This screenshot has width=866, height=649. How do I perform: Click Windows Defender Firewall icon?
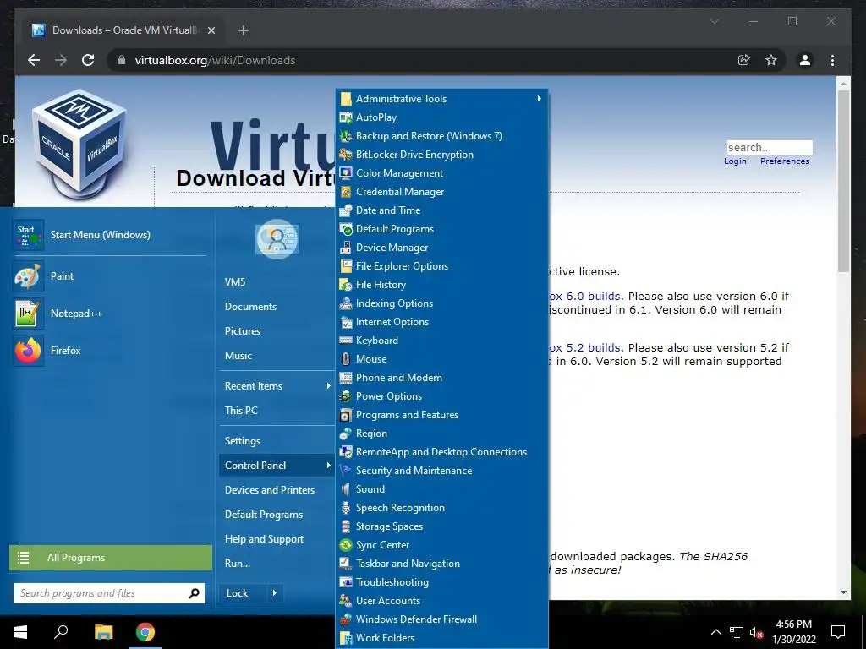click(x=346, y=619)
